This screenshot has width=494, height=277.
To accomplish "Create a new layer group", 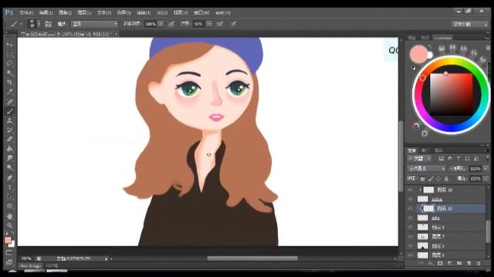I will click(x=459, y=263).
